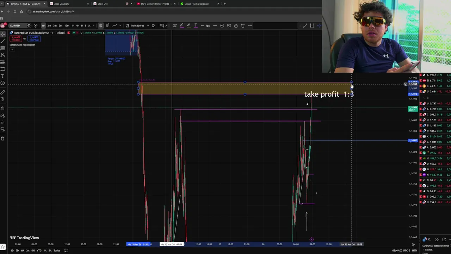Screen dimensions: 451x254
Task: Open the user profile avatar menu
Action: (3, 25)
